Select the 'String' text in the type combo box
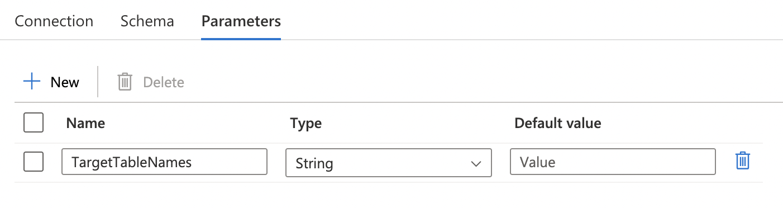 pyautogui.click(x=314, y=164)
